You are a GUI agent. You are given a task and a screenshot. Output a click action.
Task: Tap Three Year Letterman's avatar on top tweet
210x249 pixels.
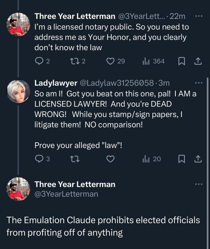19,24
